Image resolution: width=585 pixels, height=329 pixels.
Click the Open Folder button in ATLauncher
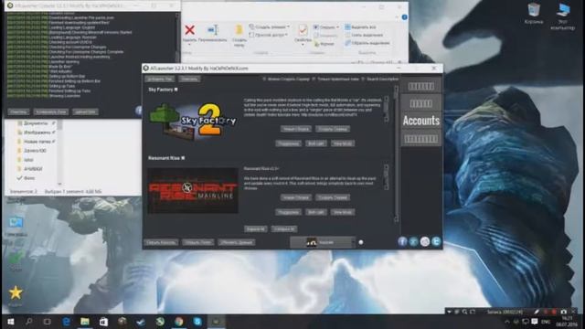(x=198, y=242)
